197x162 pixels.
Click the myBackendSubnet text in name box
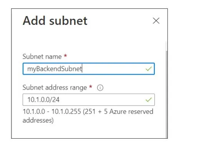point(55,69)
